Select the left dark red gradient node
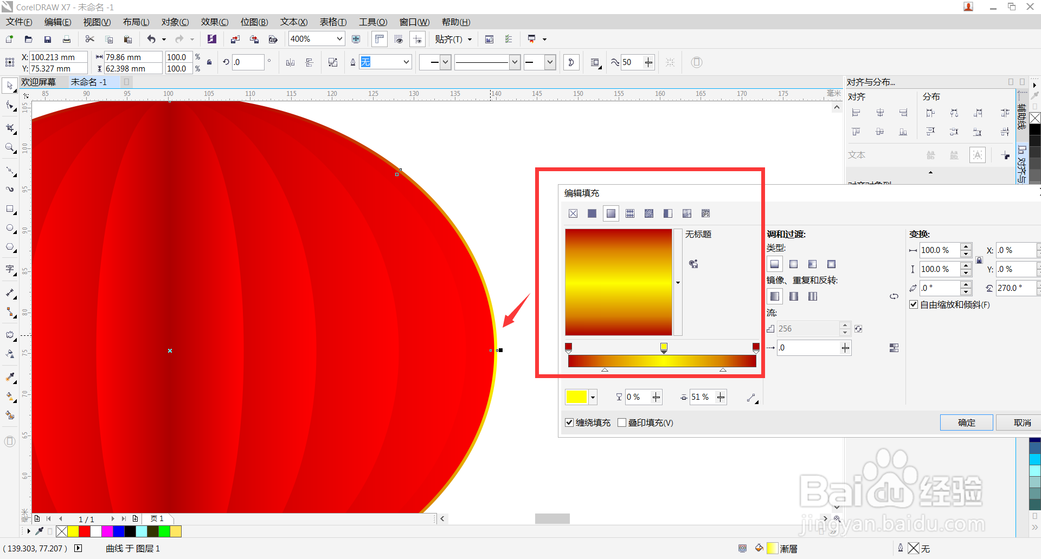1041x559 pixels. pyautogui.click(x=568, y=347)
